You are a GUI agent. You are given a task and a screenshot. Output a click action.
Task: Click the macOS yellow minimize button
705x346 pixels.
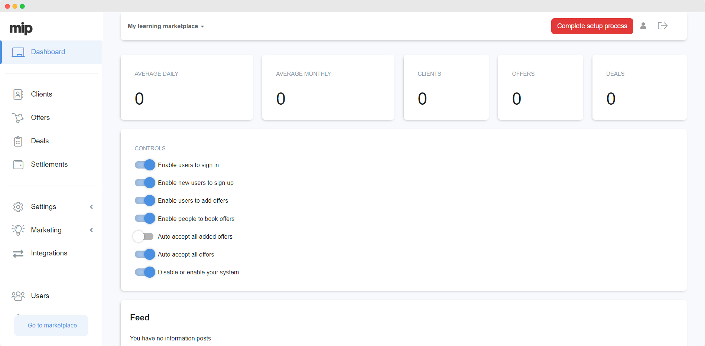pos(15,6)
